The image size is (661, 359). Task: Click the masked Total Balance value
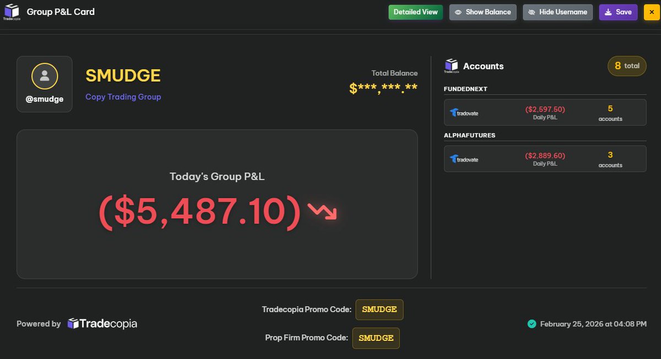tap(383, 88)
